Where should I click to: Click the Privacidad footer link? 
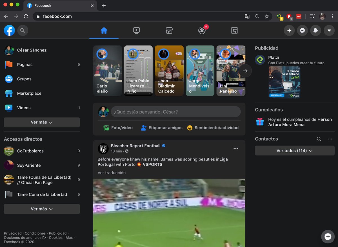tap(13, 233)
